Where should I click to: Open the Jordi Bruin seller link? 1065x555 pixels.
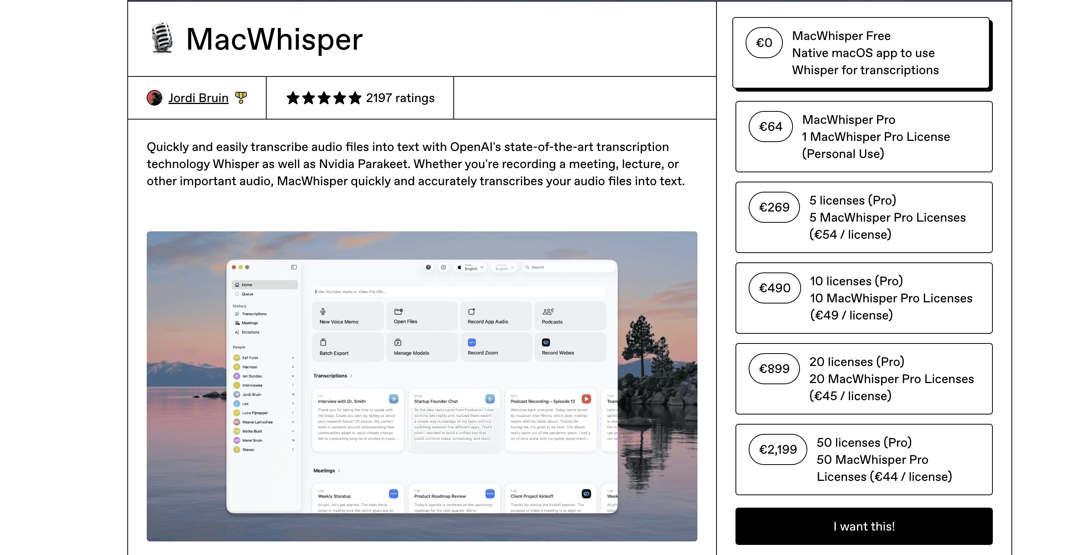(x=198, y=98)
